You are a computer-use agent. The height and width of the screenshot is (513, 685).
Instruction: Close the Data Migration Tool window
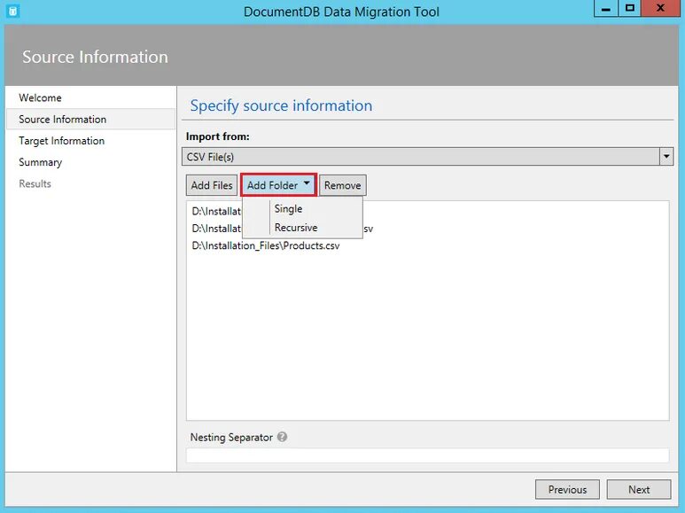coord(660,8)
